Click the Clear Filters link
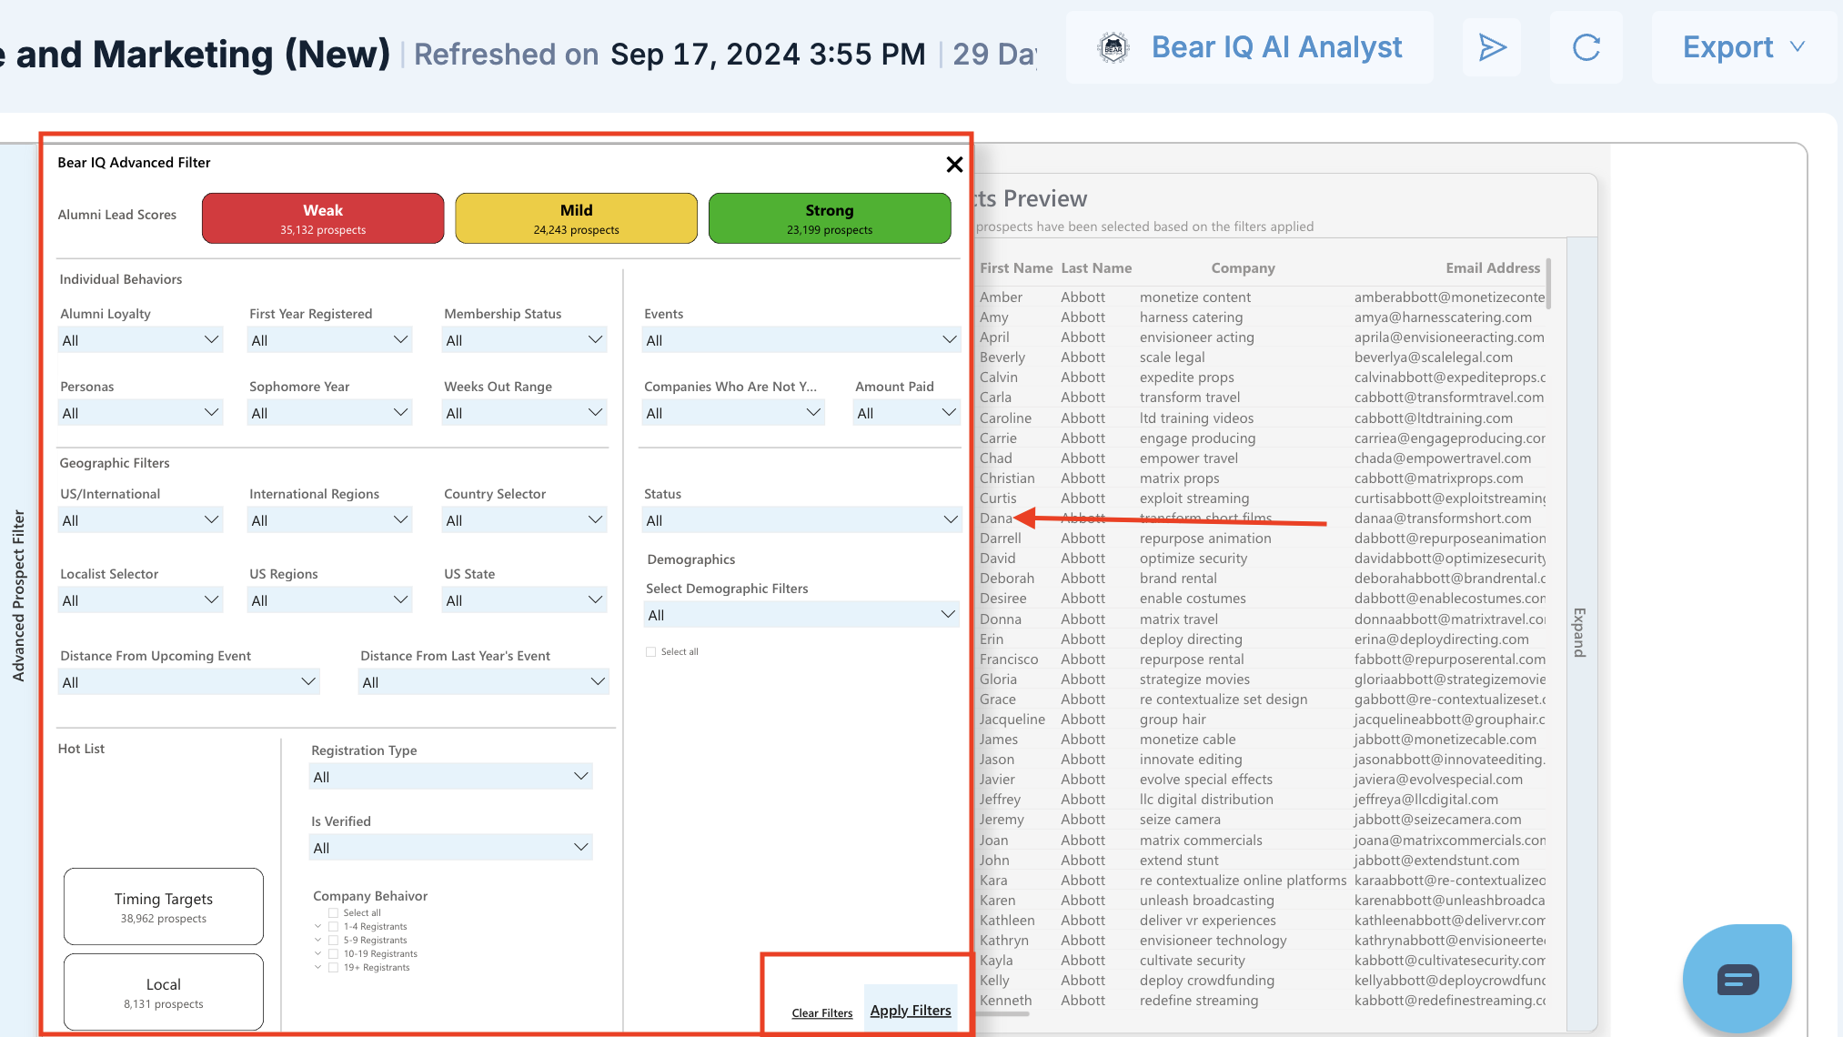1843x1037 pixels. pyautogui.click(x=821, y=1013)
